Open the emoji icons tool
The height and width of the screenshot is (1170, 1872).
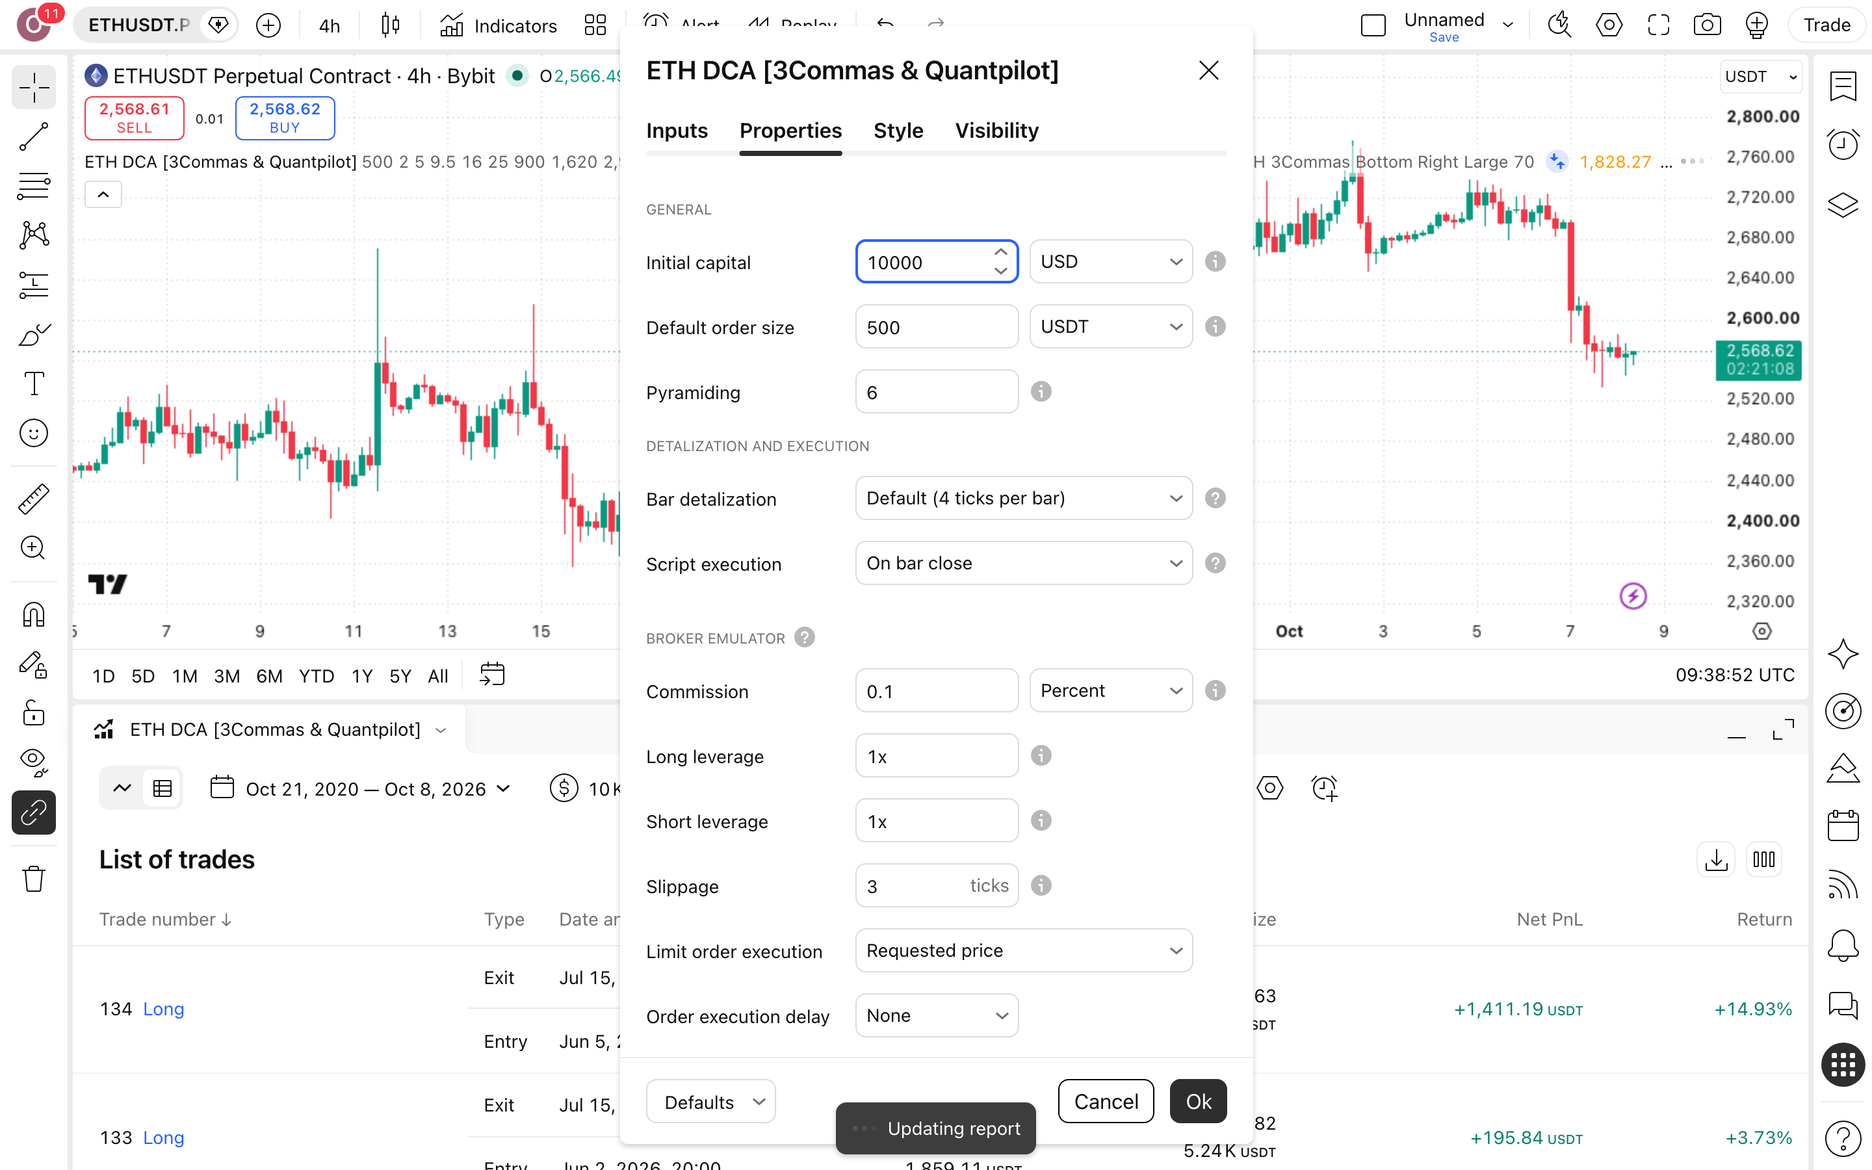coord(33,434)
